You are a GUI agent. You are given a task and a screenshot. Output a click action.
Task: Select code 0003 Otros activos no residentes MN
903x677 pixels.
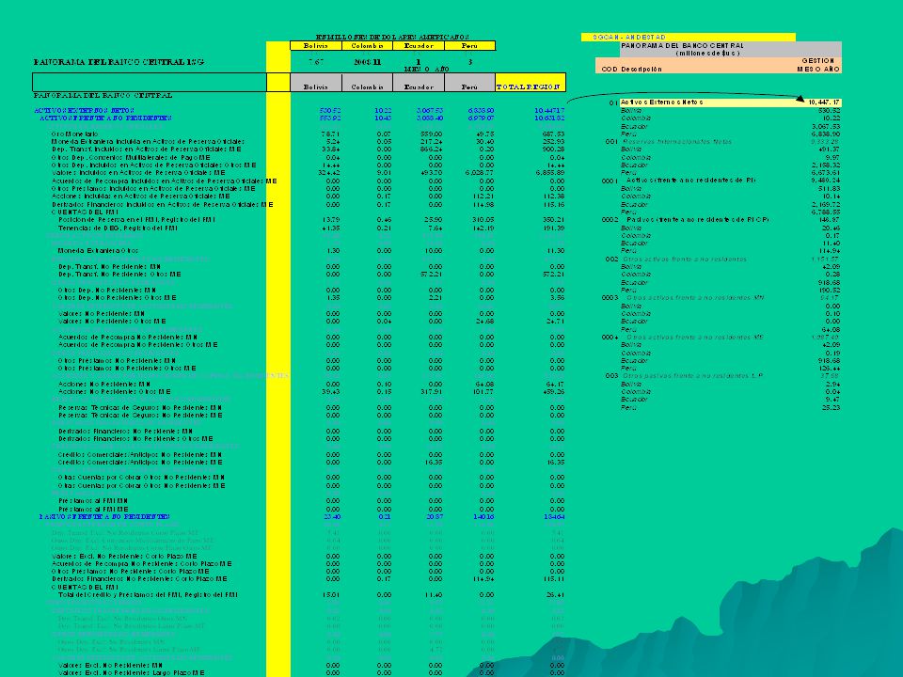point(683,298)
